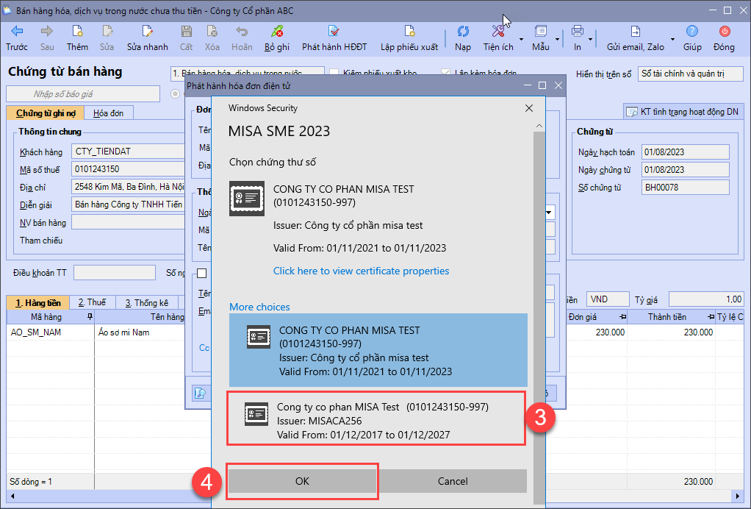Click the Trước (previous) arrow icon

coord(17,32)
